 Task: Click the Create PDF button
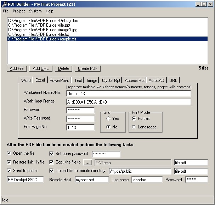pyautogui.click(x=87, y=68)
